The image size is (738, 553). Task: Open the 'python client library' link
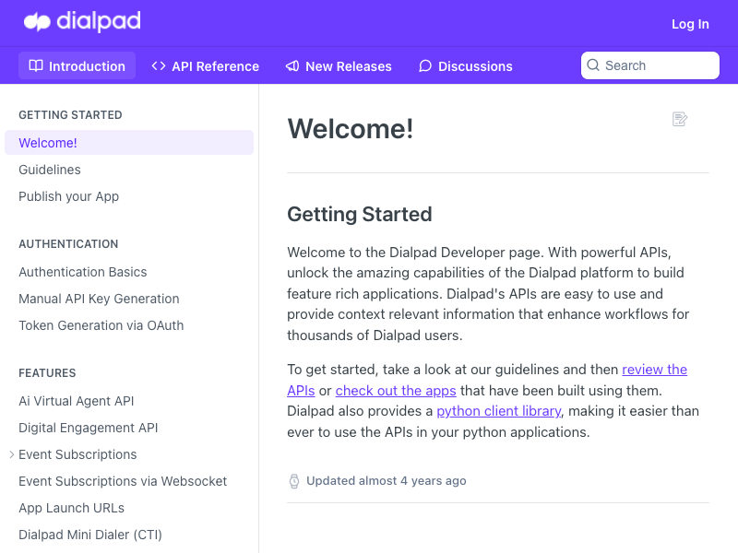coord(499,411)
